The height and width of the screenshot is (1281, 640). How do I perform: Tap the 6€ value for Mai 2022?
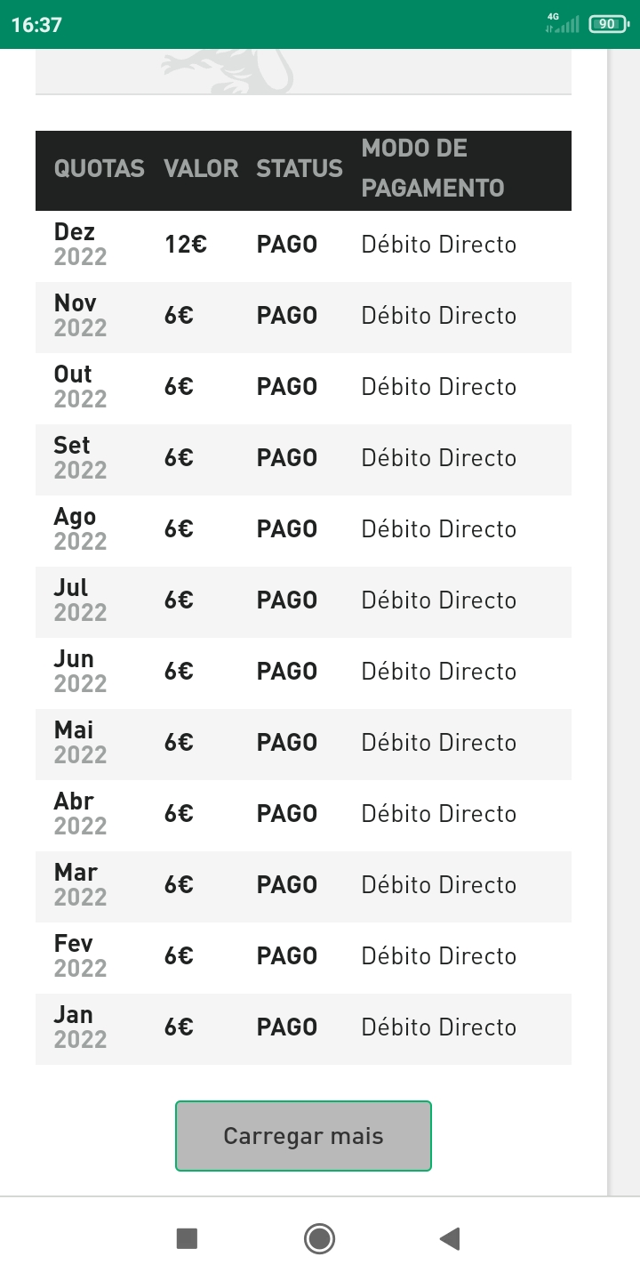(x=179, y=743)
